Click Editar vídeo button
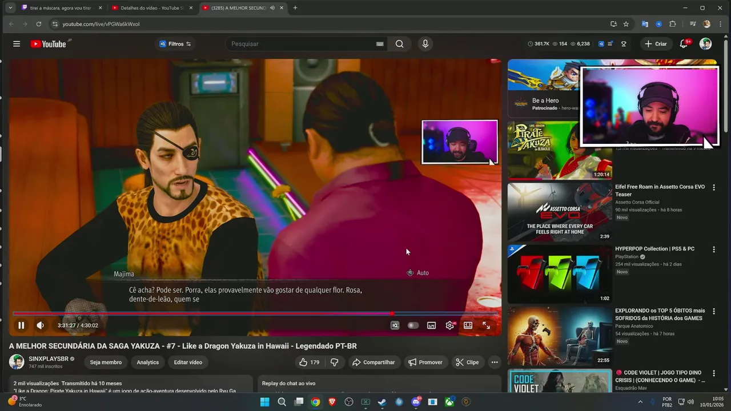 pyautogui.click(x=188, y=362)
